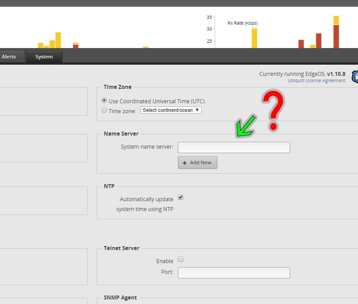Click the SNMP Agent section heading
358x304 pixels.
[120, 297]
